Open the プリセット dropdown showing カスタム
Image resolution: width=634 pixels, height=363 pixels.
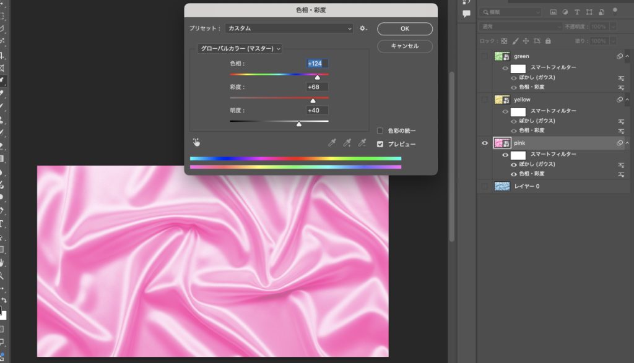click(x=289, y=28)
